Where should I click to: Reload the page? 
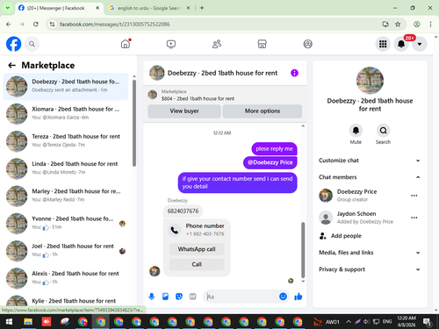(x=36, y=25)
